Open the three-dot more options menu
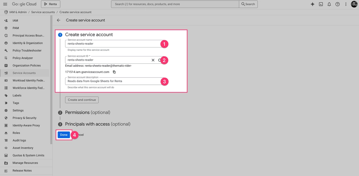The height and width of the screenshot is (176, 359). tap(346, 4)
